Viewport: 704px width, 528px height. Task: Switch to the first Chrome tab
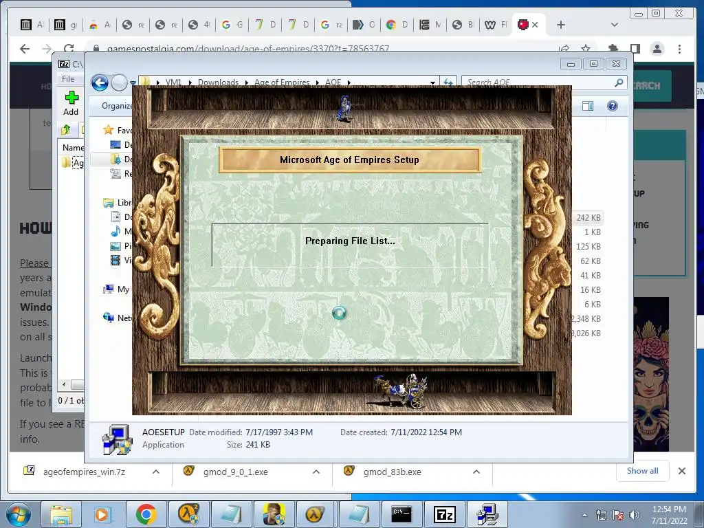point(33,25)
